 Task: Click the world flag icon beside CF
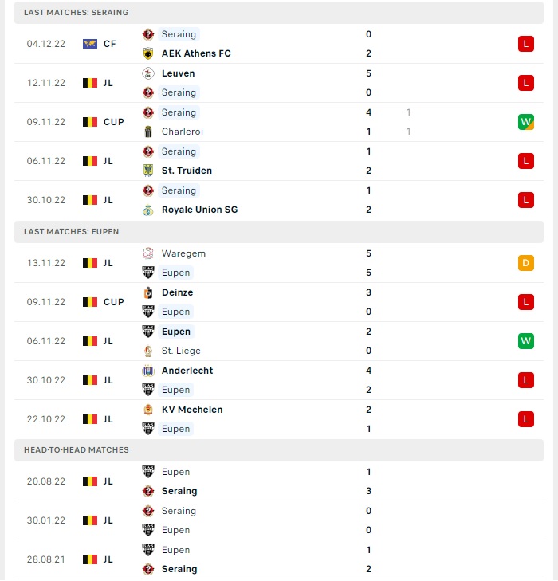click(x=90, y=44)
